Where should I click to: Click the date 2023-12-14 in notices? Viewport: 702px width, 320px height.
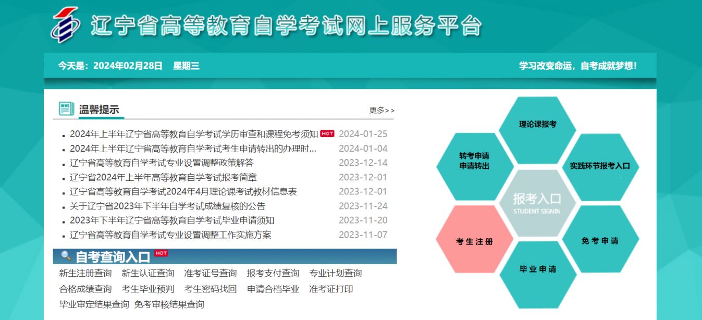point(363,163)
